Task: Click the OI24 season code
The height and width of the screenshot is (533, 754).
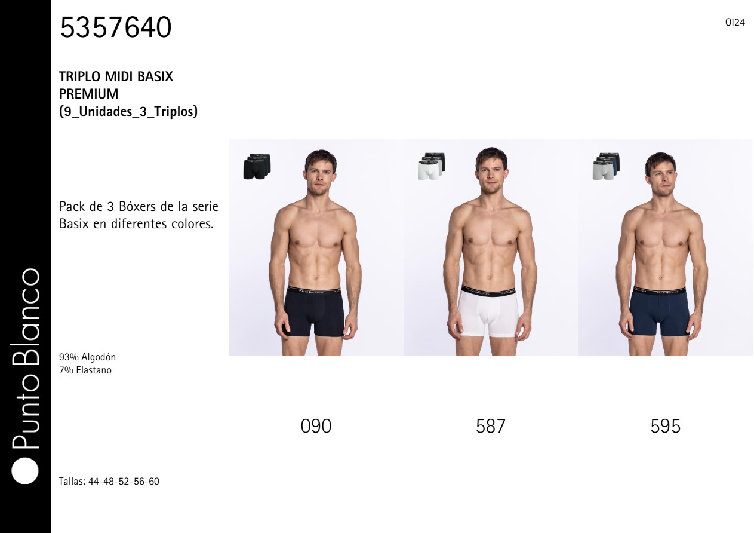Action: tap(735, 23)
